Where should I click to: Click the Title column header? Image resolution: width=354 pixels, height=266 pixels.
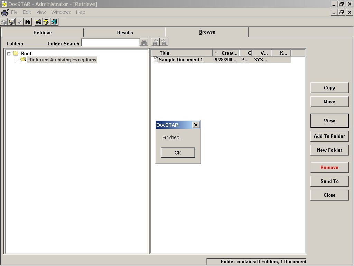[182, 53]
